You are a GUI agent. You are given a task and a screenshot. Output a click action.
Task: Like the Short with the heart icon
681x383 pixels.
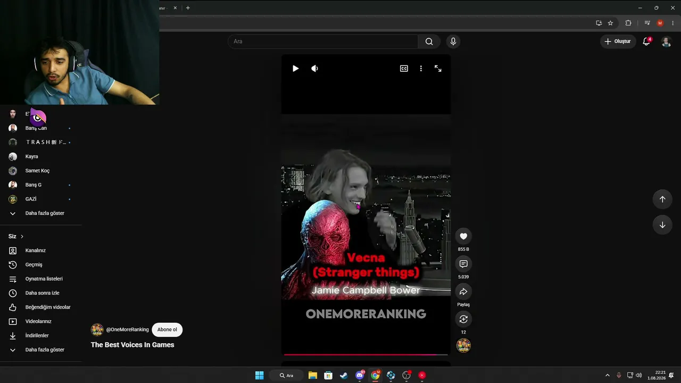[x=463, y=236]
